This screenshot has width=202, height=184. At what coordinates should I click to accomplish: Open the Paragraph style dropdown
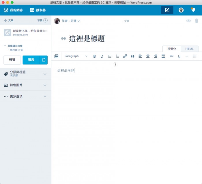[76, 56]
